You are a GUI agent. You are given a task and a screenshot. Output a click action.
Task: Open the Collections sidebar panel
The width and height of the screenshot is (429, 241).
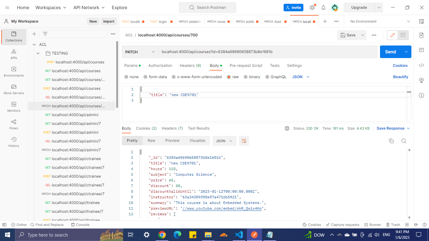(14, 37)
